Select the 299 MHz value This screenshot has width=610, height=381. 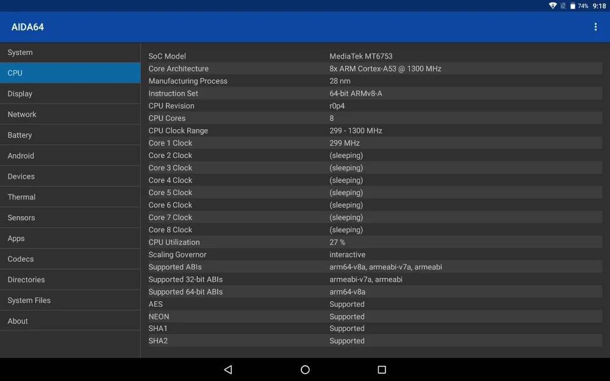(x=344, y=143)
